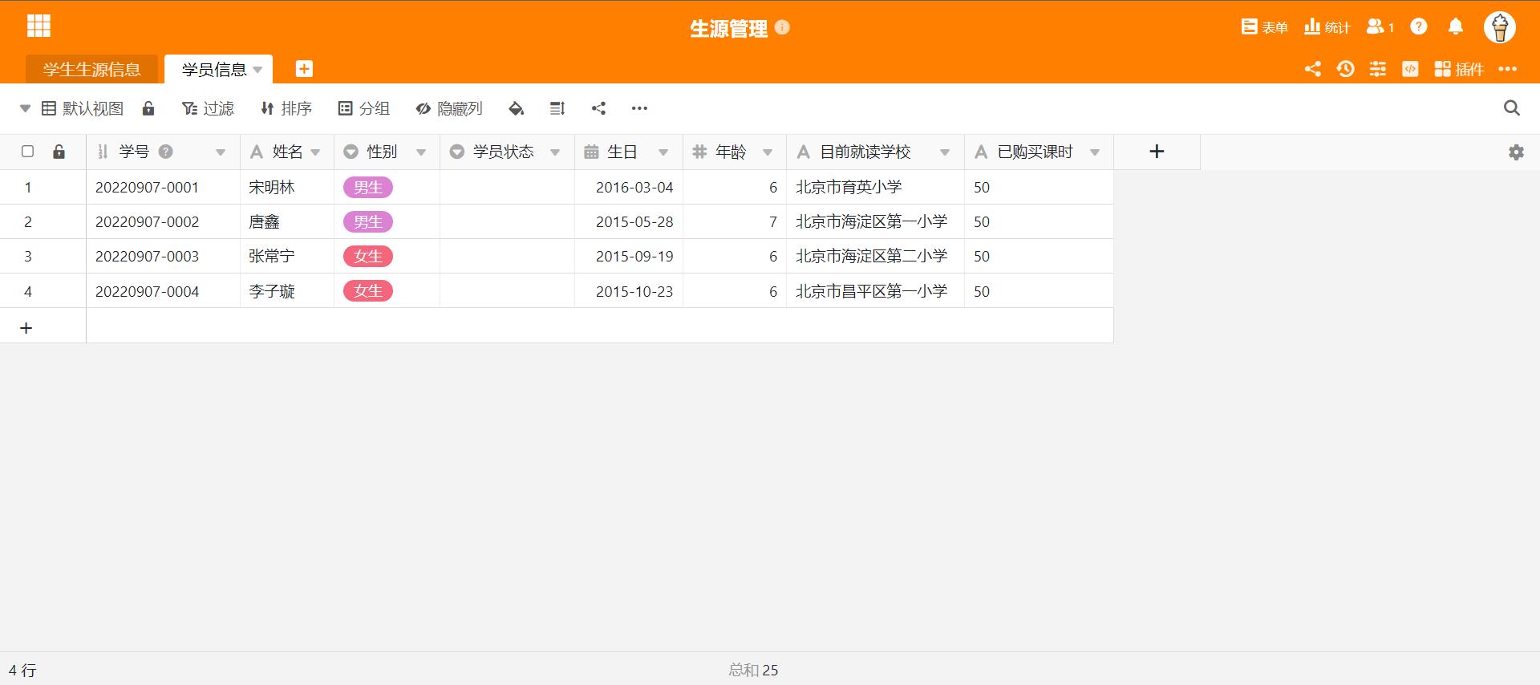Click the 男生 tag for 宋明林
Screen dimensions: 1540x685
pos(368,187)
